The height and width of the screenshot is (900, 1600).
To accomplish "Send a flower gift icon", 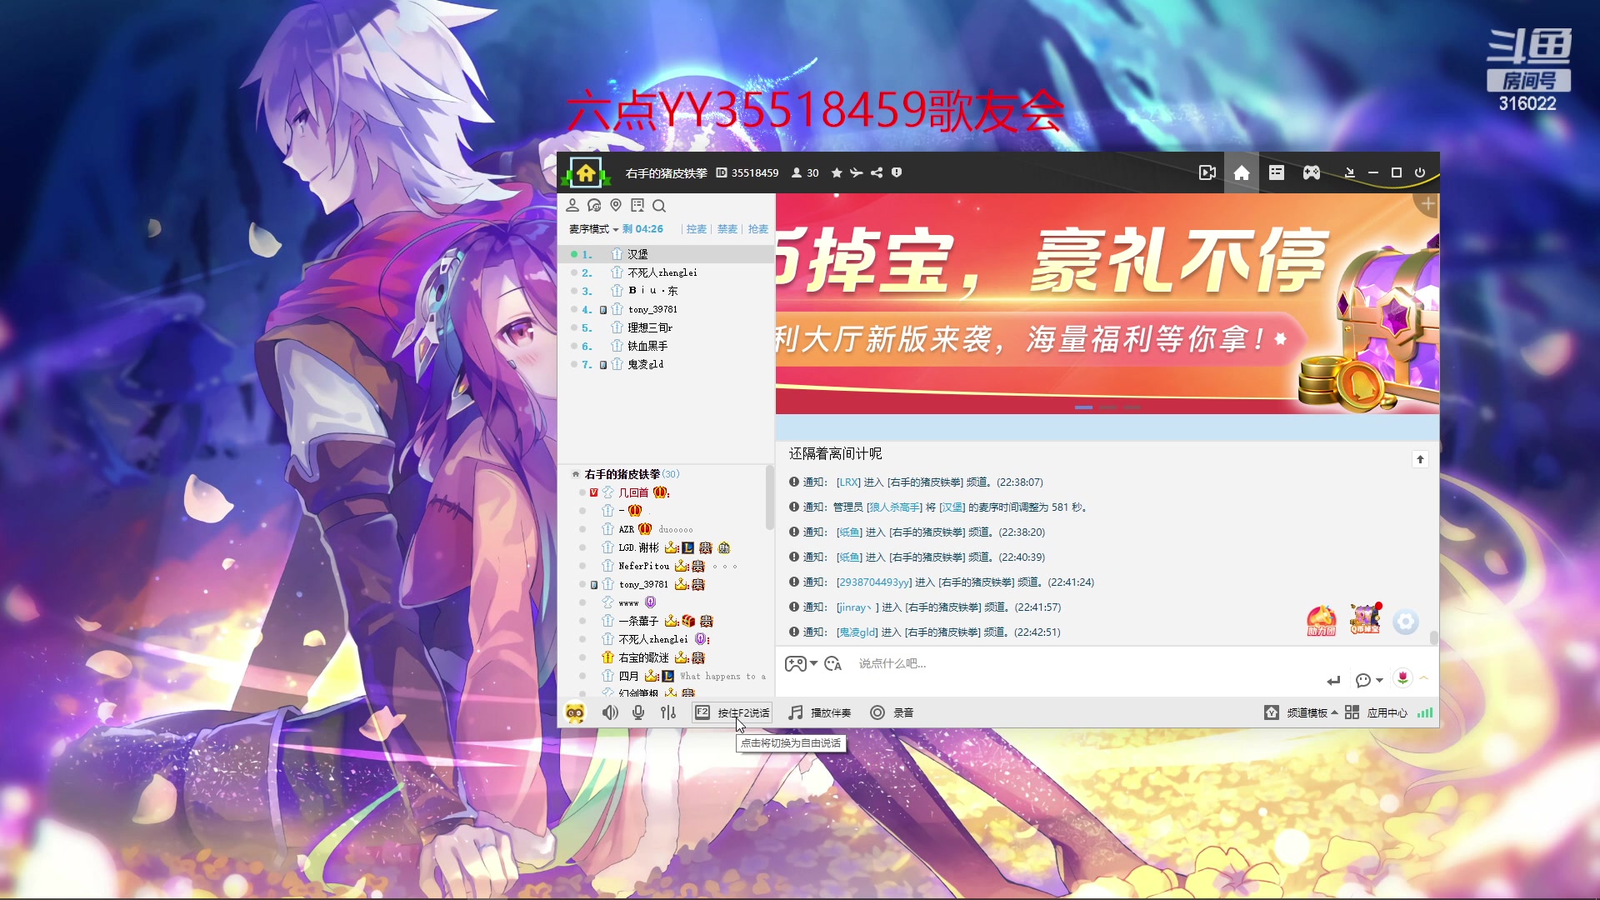I will [1403, 678].
